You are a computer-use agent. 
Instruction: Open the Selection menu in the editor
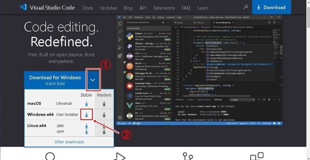tap(139, 17)
